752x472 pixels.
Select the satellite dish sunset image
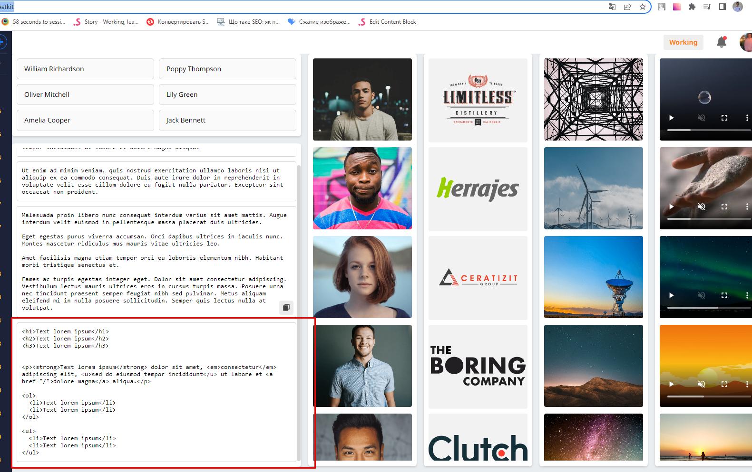pyautogui.click(x=594, y=277)
